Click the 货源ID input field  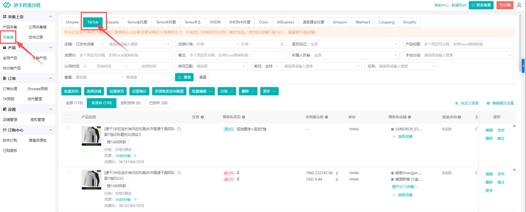point(124,55)
